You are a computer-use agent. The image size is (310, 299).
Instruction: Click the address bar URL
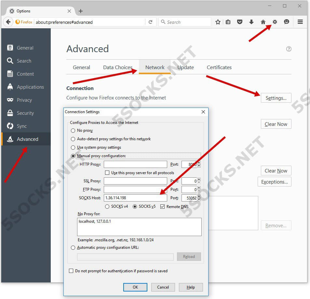coord(64,22)
